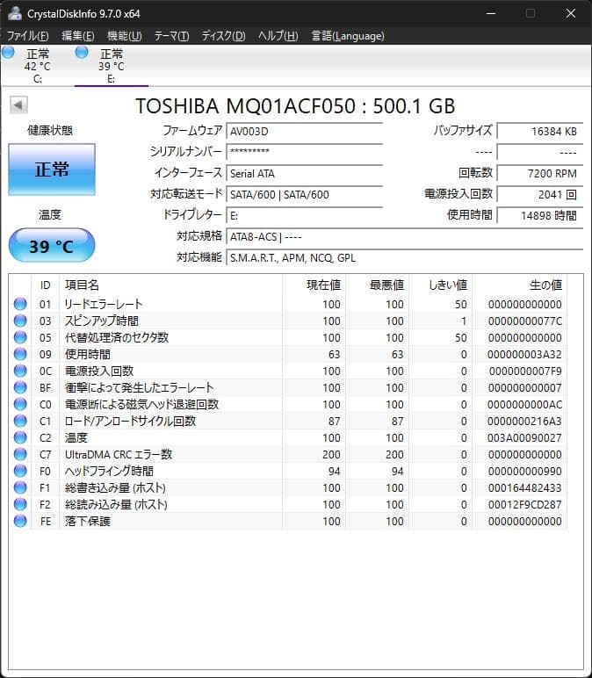Click the ID column header
This screenshot has width=592, height=678.
[x=46, y=285]
